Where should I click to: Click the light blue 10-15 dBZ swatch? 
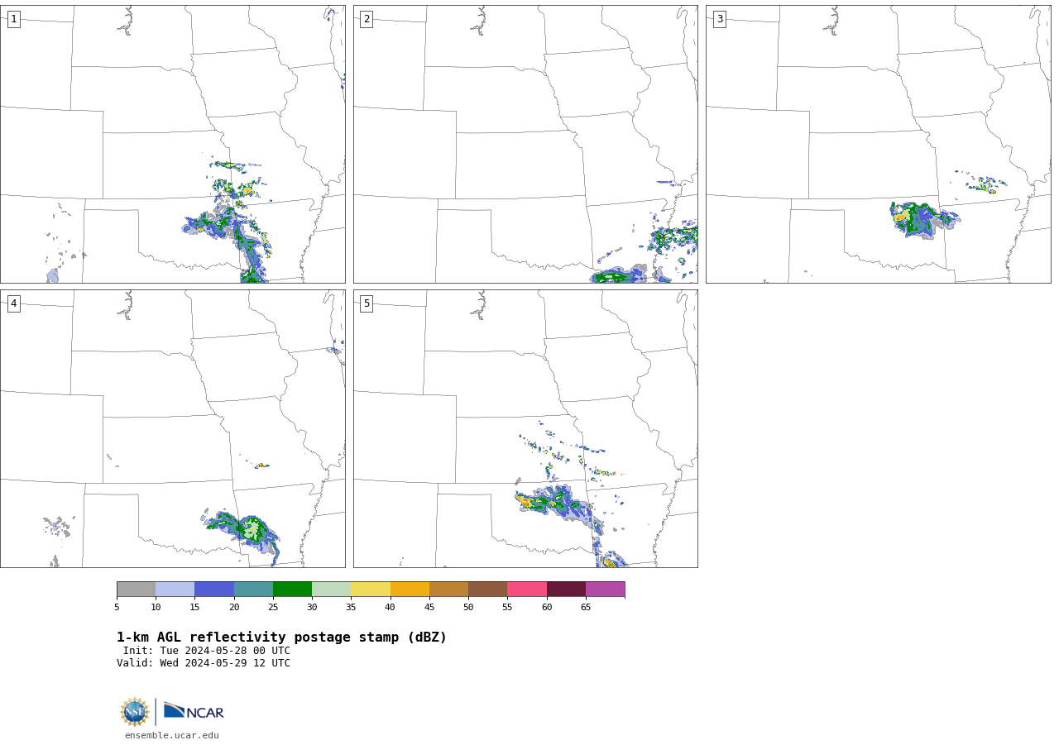tap(175, 589)
